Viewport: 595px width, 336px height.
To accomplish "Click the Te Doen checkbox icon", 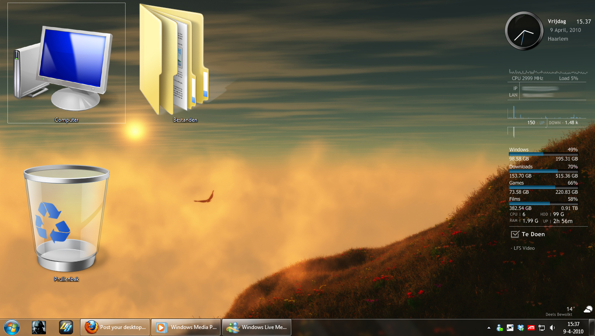I will pyautogui.click(x=515, y=234).
